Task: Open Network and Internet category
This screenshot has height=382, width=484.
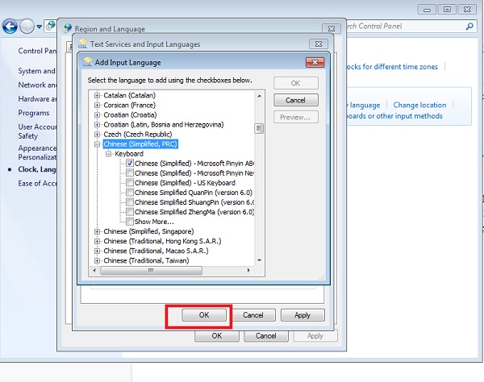Action: pos(37,85)
